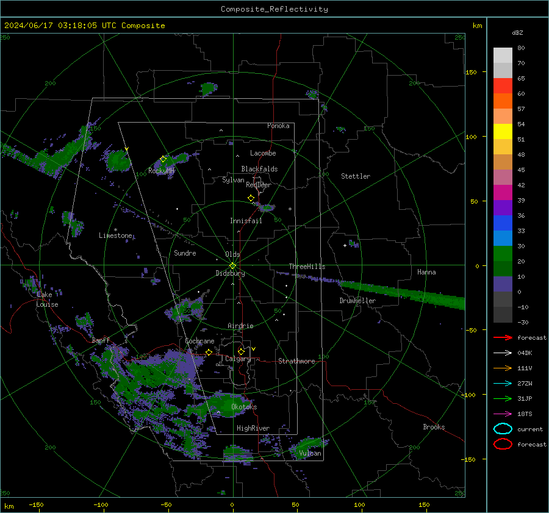The width and height of the screenshot is (549, 513).
Task: Click the orange 111V arrow icon
Action: [x=503, y=368]
